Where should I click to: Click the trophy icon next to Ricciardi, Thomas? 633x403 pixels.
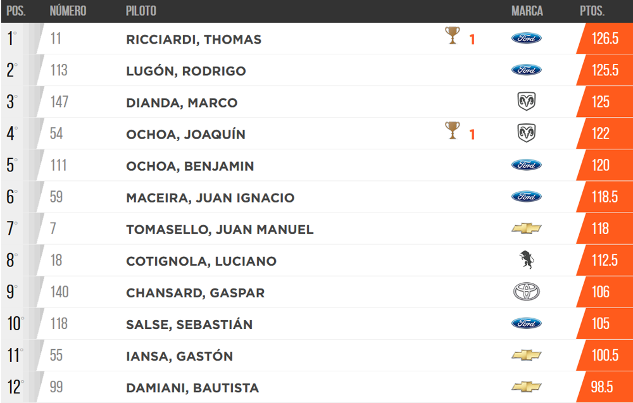click(x=452, y=35)
